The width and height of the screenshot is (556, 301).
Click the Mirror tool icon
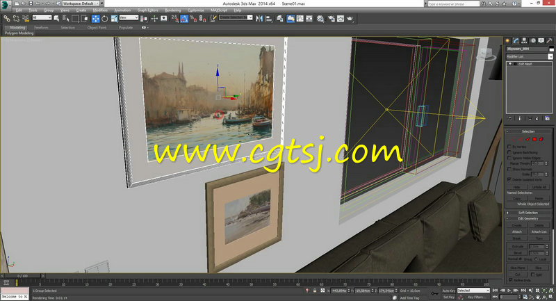[x=259, y=19]
